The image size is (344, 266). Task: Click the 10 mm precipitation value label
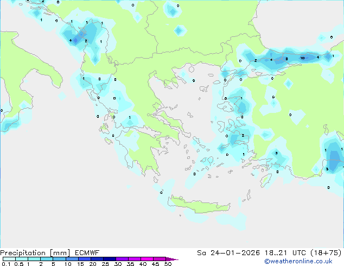point(302,58)
